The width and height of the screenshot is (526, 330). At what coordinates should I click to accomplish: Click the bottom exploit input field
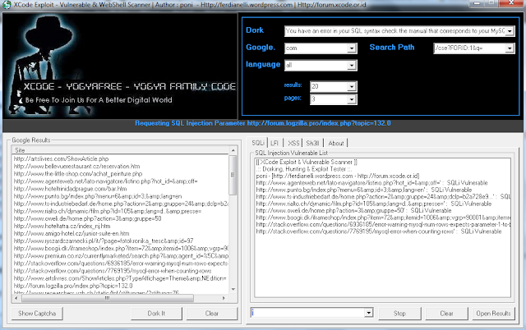click(x=307, y=313)
